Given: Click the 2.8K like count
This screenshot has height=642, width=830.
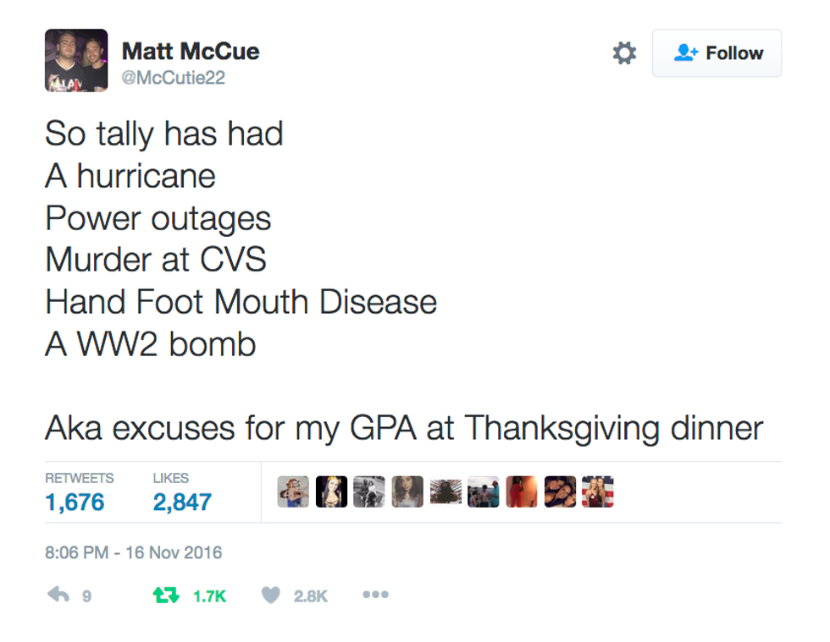Looking at the screenshot, I should tap(310, 596).
